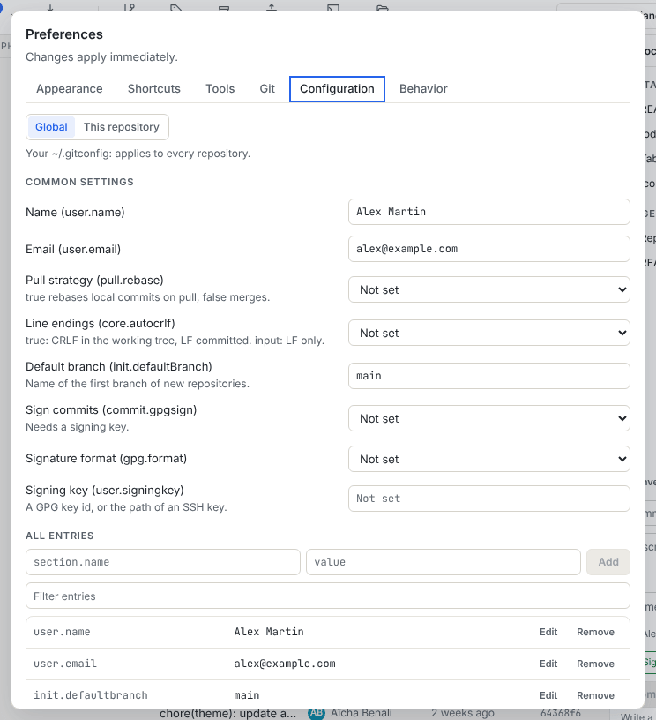This screenshot has width=656, height=720.
Task: Click the user.name key in entries list
Action: pyautogui.click(x=62, y=632)
